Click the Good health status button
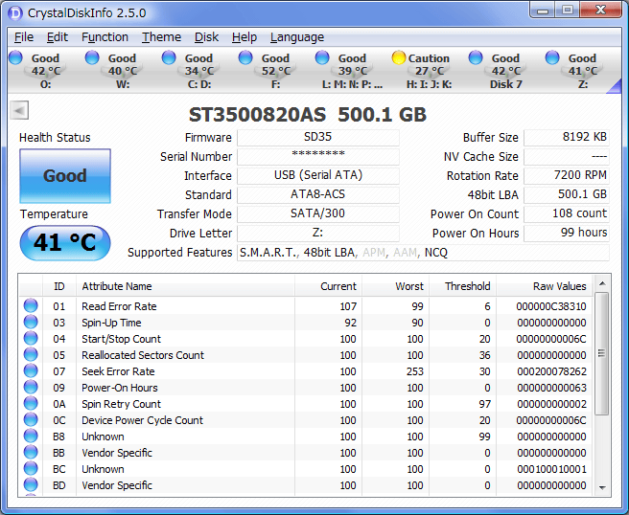Screen dimensions: 629x515 coord(64,176)
